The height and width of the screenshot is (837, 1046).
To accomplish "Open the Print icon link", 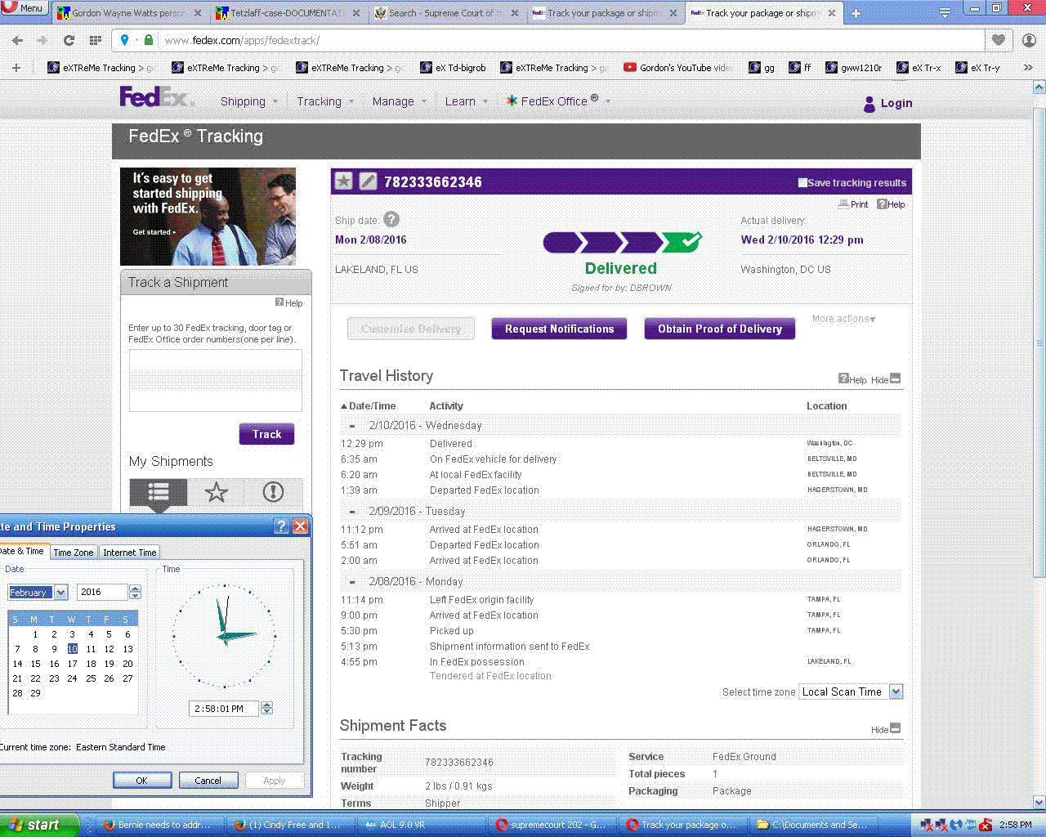I will point(853,204).
